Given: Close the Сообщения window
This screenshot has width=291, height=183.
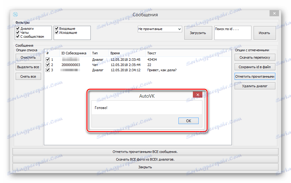Looking at the screenshot, I should [x=274, y=13].
